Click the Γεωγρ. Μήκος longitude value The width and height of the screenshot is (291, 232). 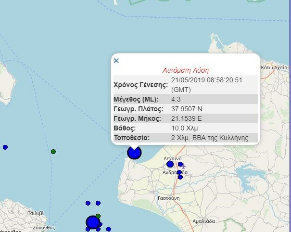(x=188, y=118)
